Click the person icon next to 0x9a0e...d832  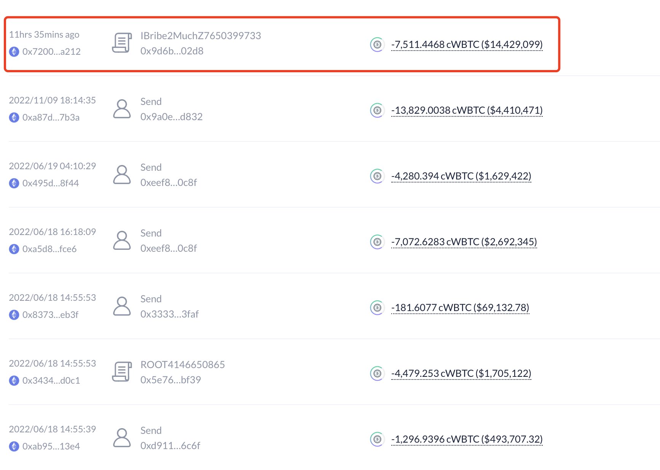[122, 109]
